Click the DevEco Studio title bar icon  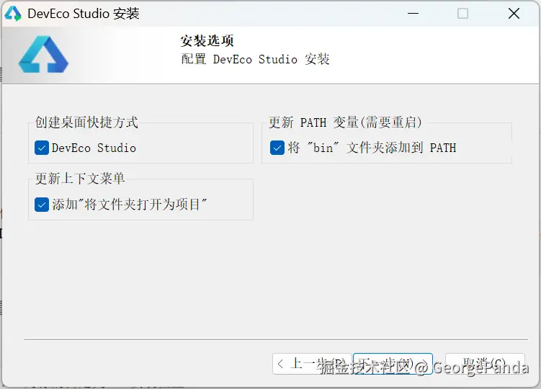(x=13, y=14)
